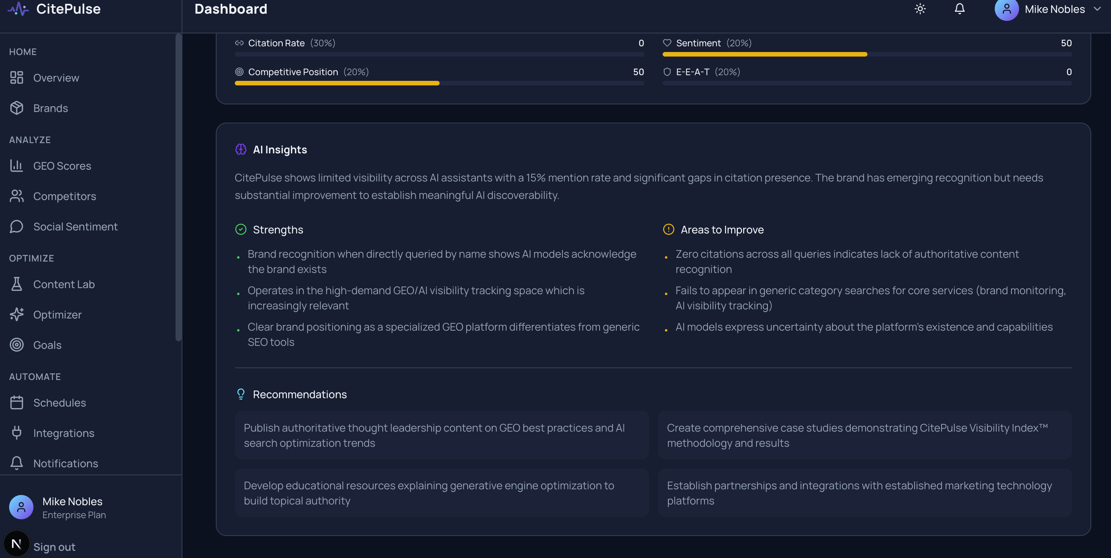The image size is (1111, 558).
Task: Open the Competitors page
Action: click(x=64, y=196)
